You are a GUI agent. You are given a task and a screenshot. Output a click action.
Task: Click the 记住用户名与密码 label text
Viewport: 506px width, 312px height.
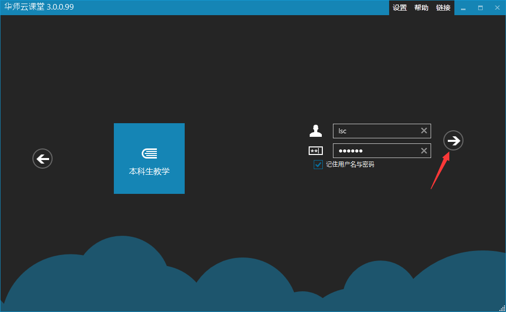pyautogui.click(x=350, y=165)
